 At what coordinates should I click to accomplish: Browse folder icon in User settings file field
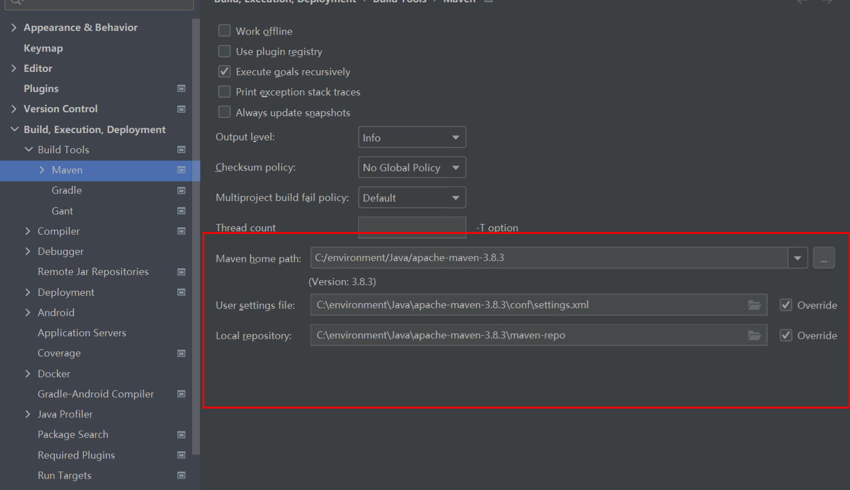[x=755, y=305]
